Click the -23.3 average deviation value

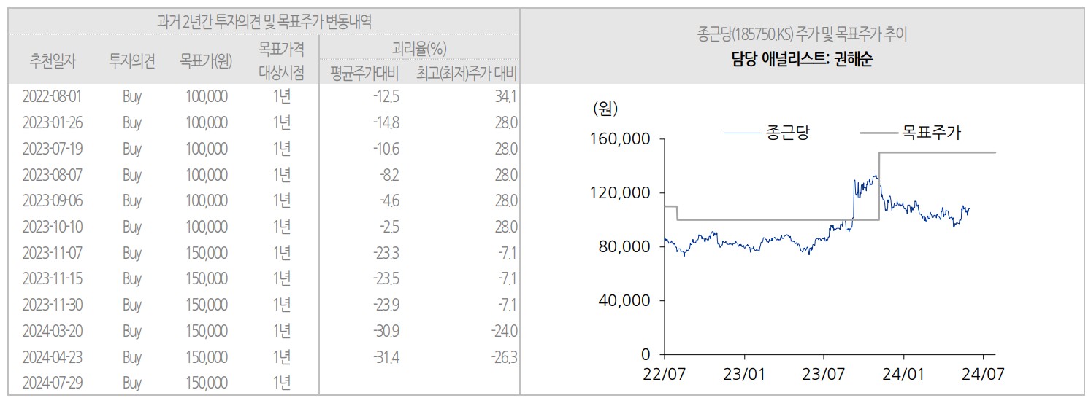386,253
